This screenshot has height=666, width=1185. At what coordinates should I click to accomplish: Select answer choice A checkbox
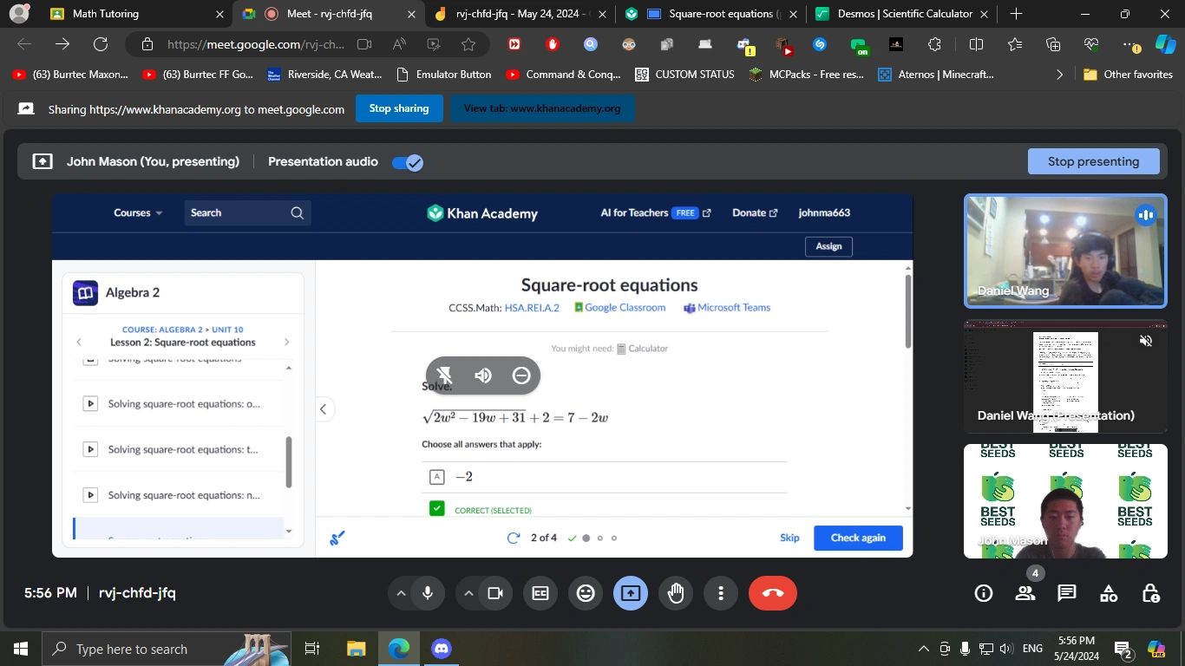(437, 477)
